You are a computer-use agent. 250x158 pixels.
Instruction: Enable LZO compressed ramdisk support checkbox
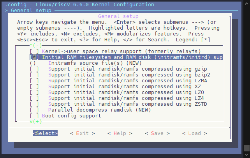point(34,92)
